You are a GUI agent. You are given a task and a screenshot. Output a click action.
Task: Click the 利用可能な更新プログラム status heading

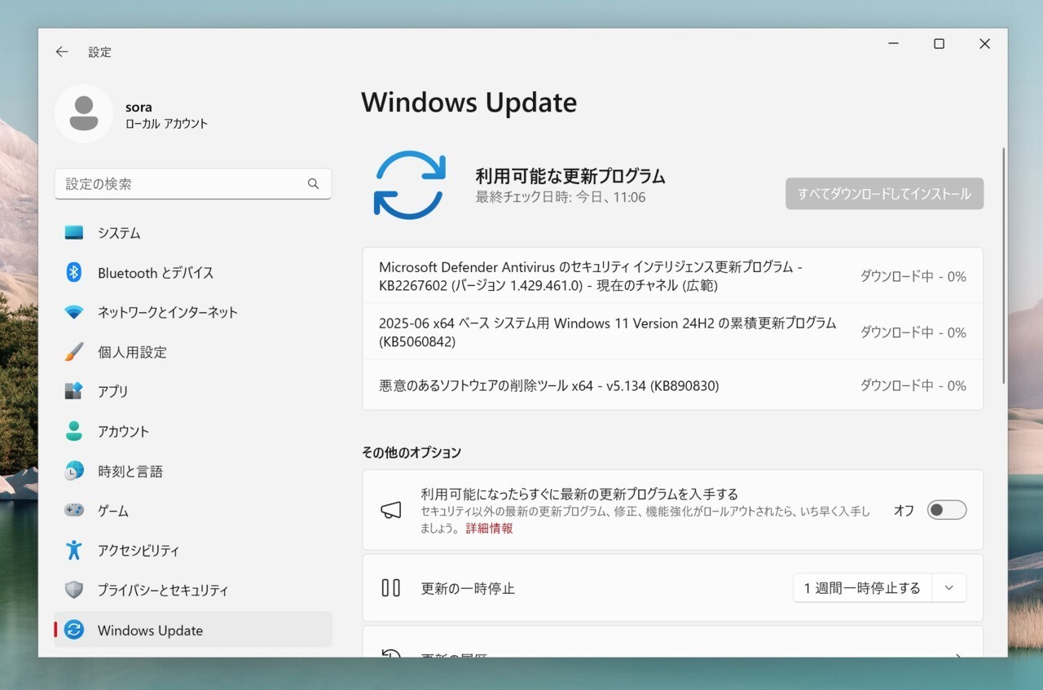click(x=570, y=176)
